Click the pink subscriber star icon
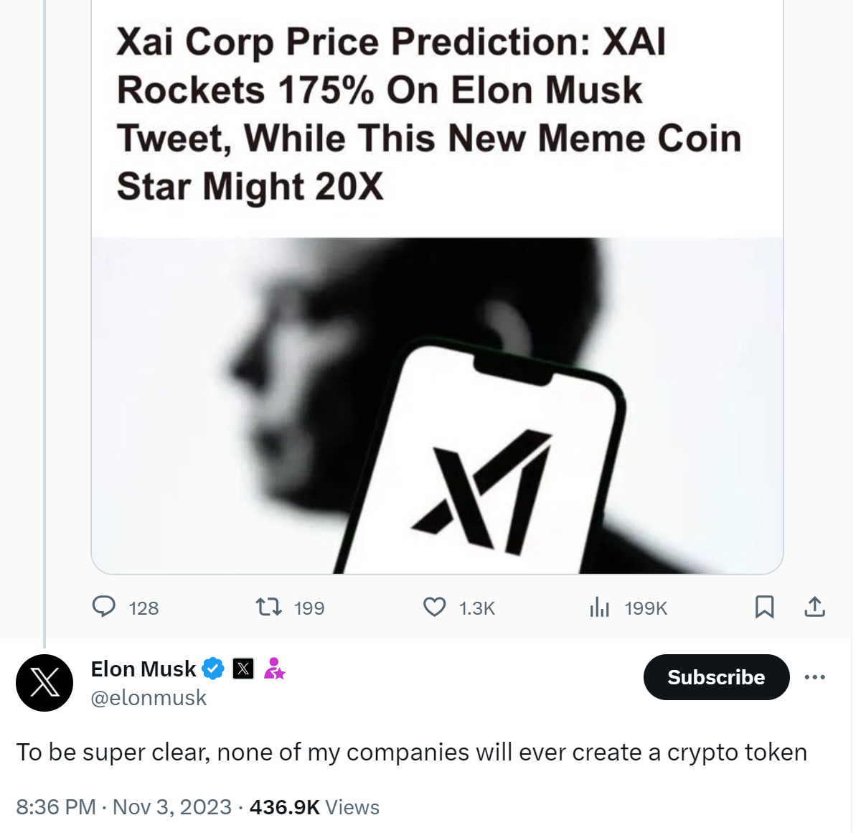Viewport: 861px width, 833px height. (x=274, y=669)
